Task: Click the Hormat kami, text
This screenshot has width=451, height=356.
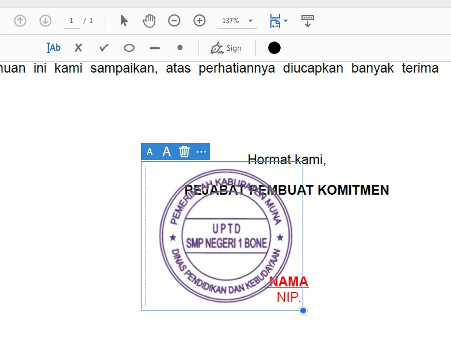Action: (286, 159)
